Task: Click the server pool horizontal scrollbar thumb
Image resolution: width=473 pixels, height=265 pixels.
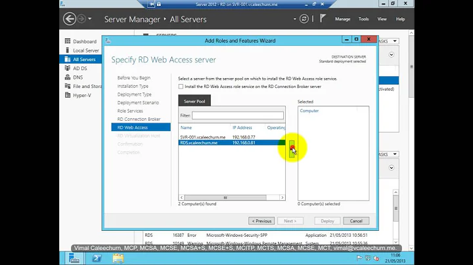Action: (x=225, y=197)
